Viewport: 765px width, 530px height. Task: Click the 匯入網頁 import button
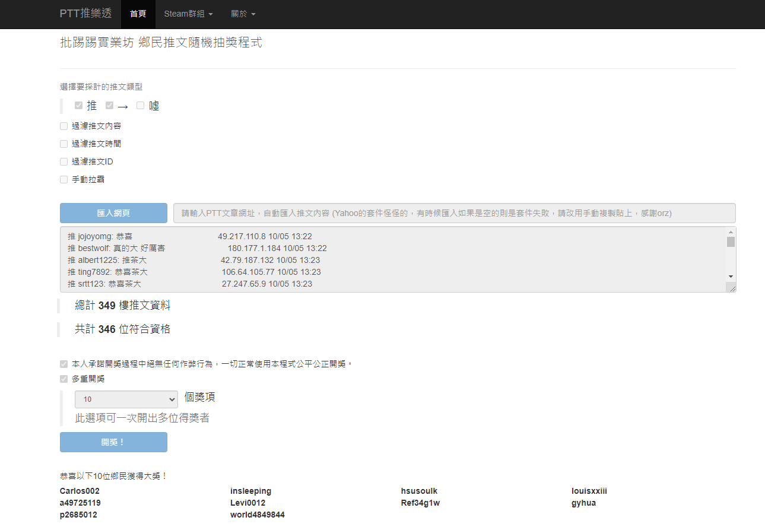point(113,213)
